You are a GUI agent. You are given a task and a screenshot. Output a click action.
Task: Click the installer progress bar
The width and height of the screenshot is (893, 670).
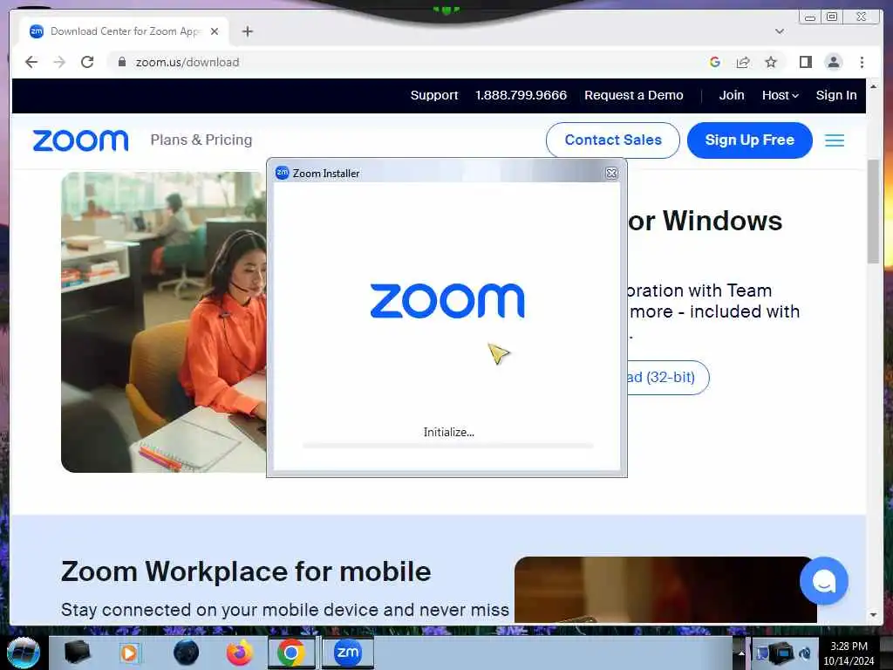click(447, 446)
